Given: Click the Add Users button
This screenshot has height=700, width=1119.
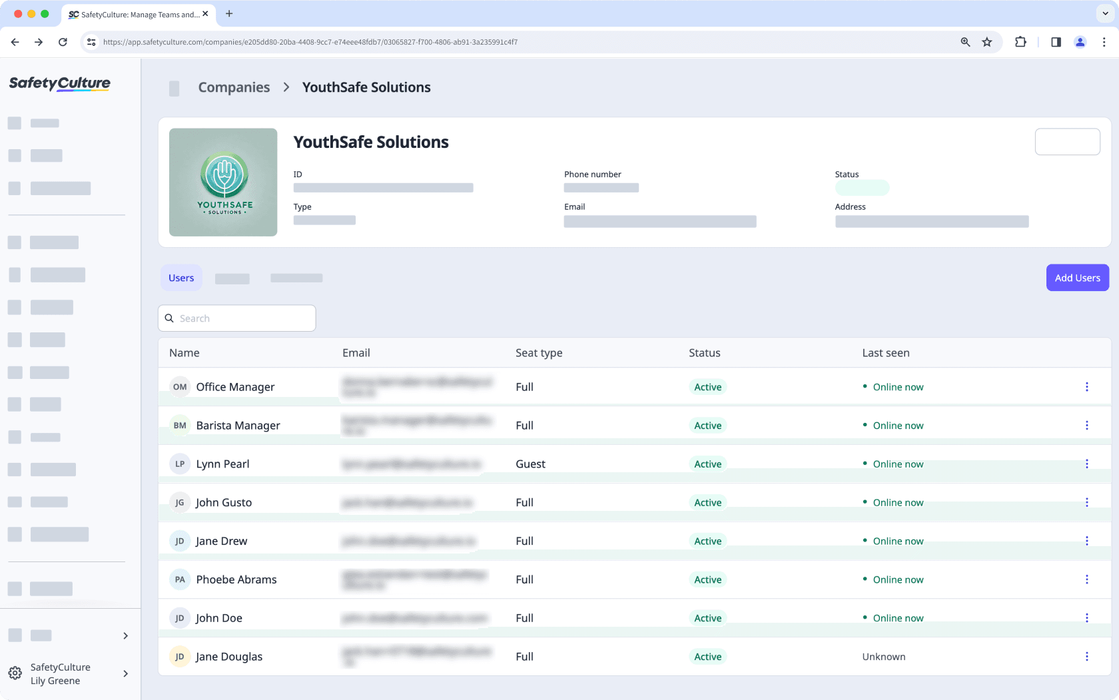Looking at the screenshot, I should point(1077,278).
